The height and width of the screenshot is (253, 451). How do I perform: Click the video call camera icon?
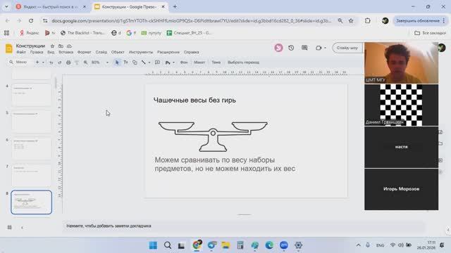[x=319, y=48]
